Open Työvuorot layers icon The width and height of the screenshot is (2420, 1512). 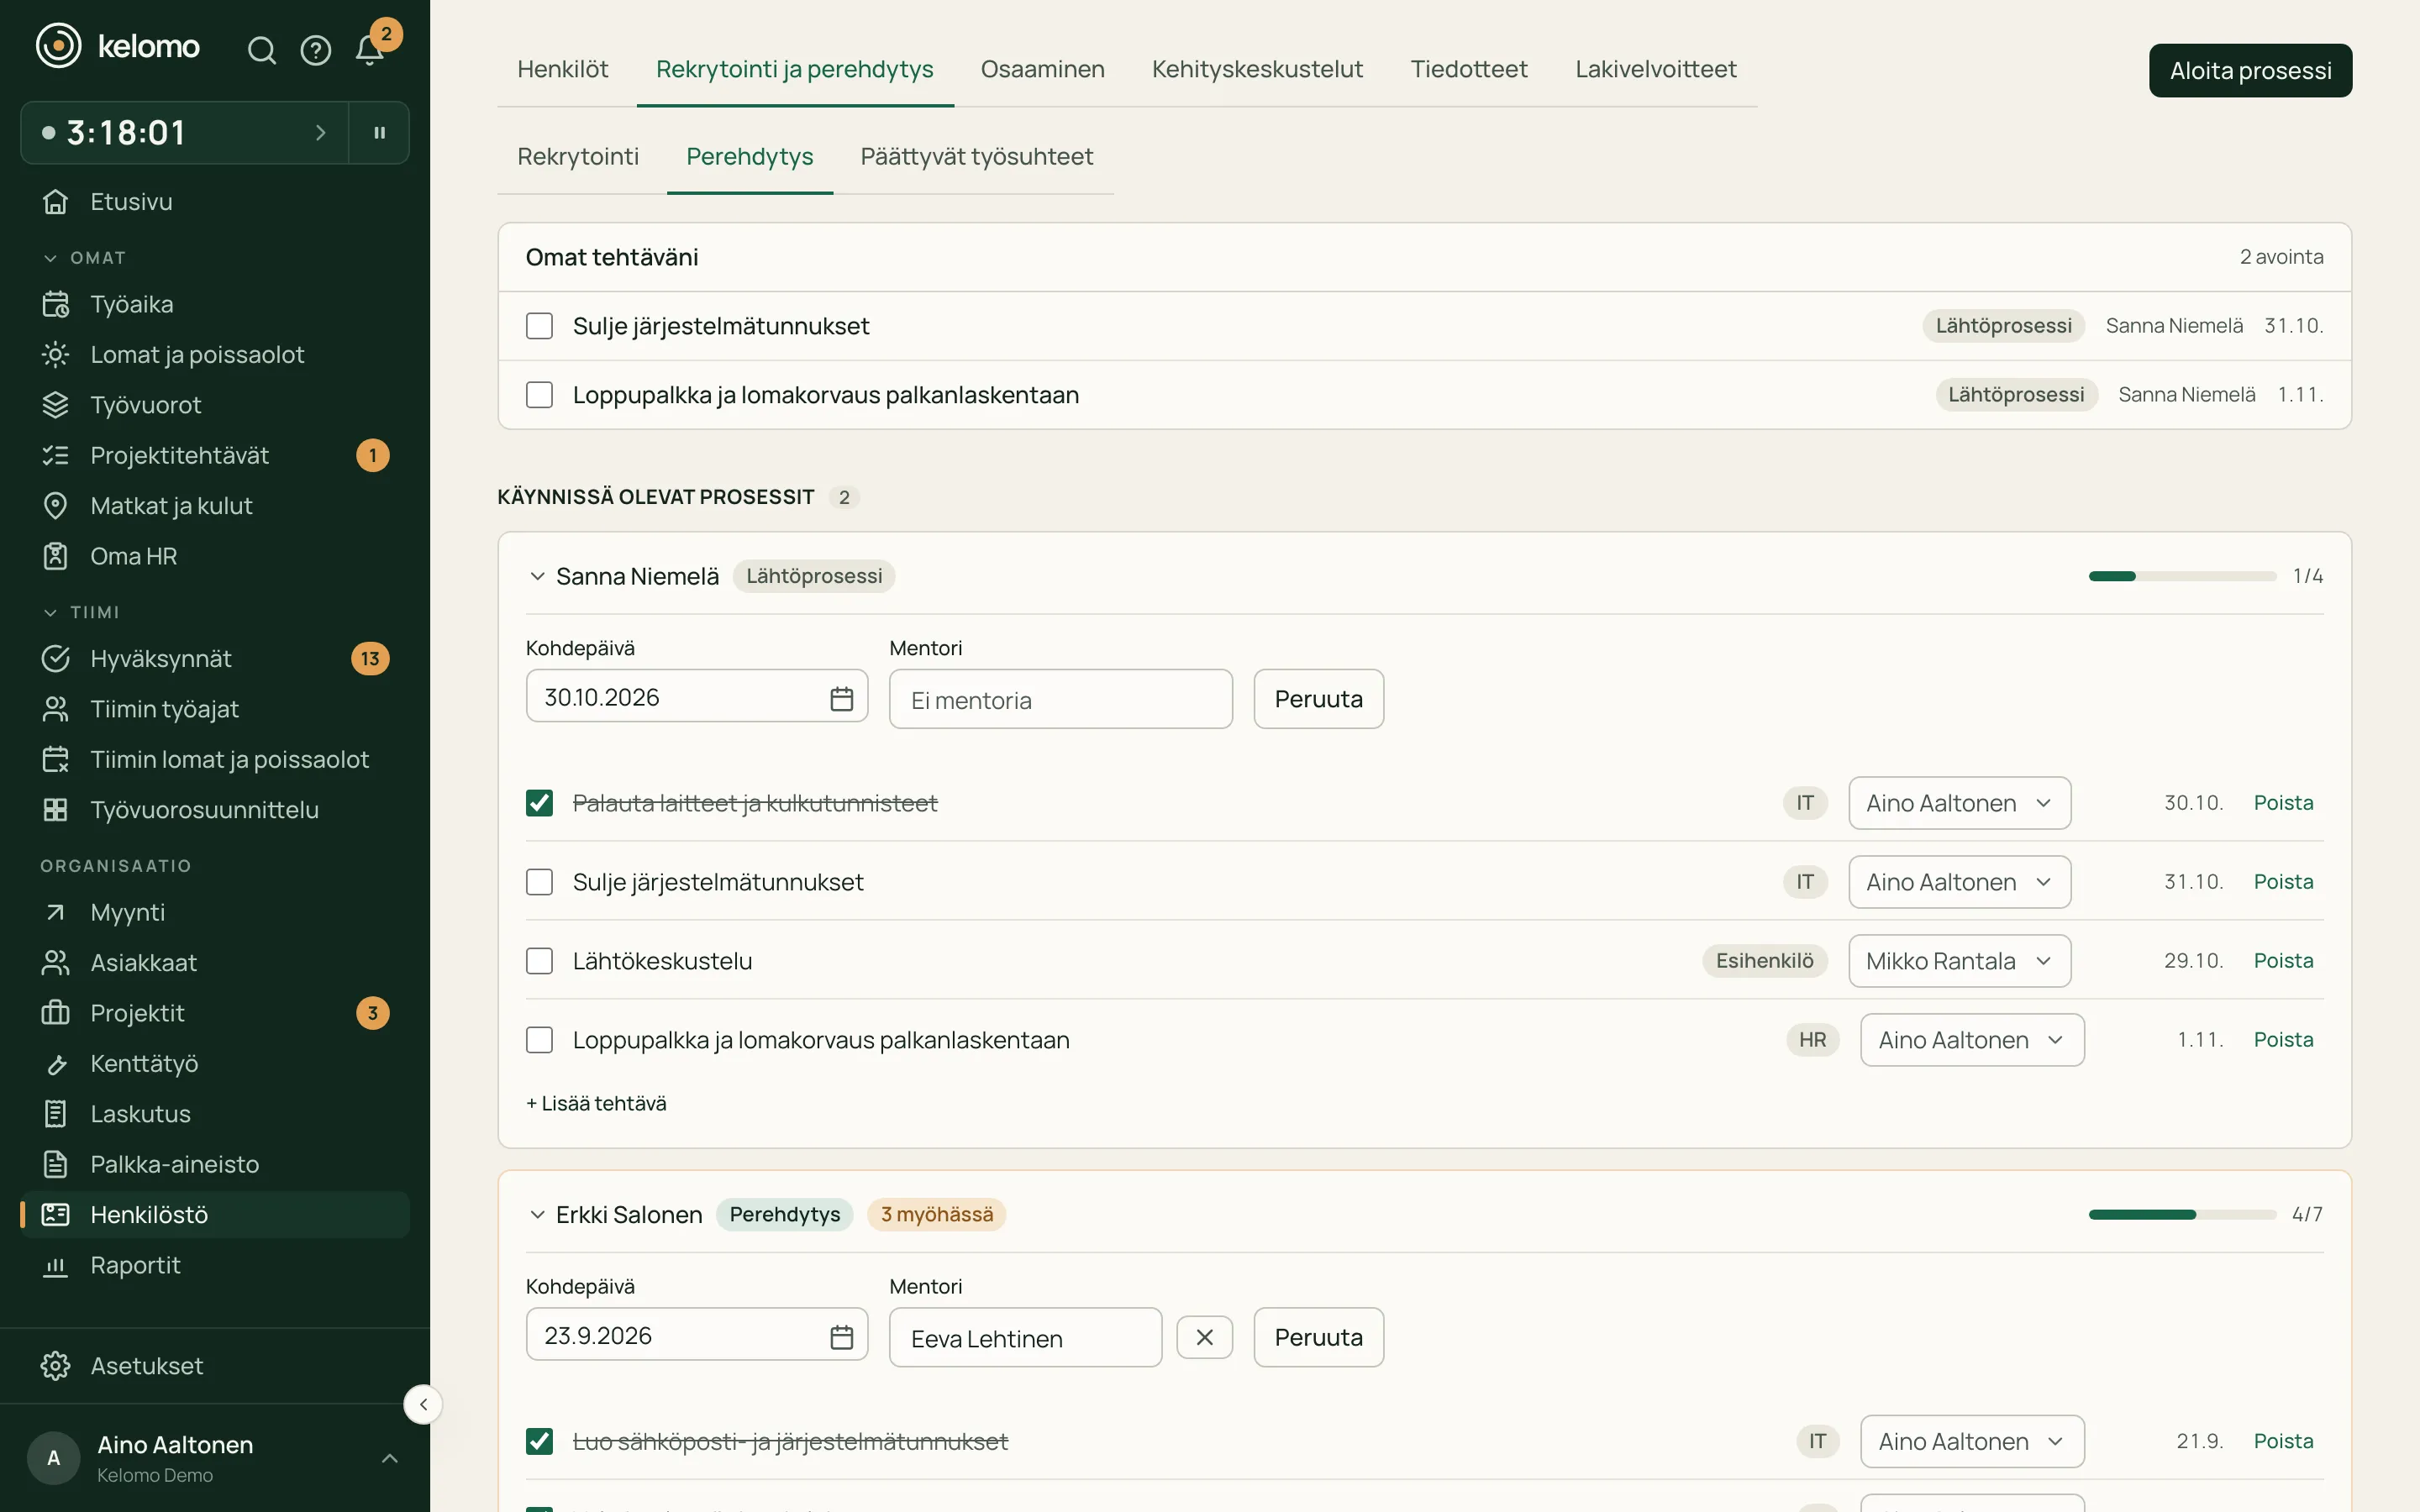coord(56,405)
